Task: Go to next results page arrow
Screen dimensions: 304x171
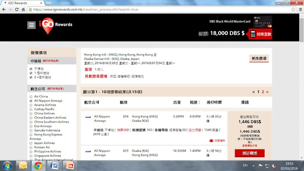Action: click(267, 92)
